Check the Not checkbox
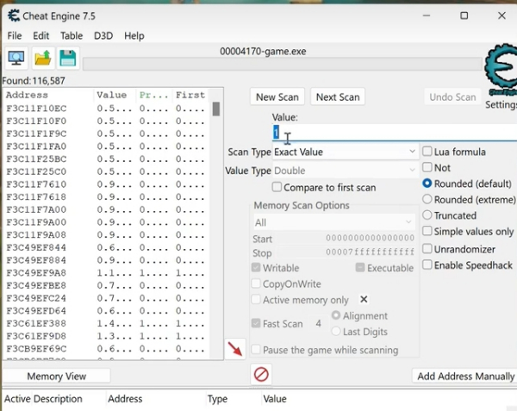Image resolution: width=517 pixels, height=411 pixels. [427, 167]
